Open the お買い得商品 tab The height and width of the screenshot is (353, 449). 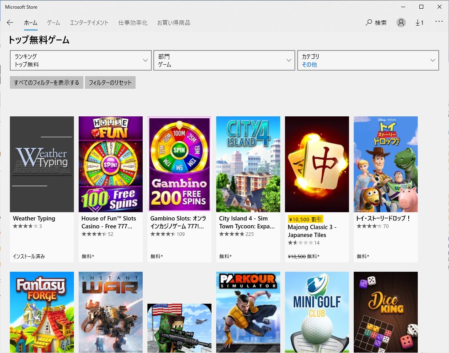coord(174,23)
